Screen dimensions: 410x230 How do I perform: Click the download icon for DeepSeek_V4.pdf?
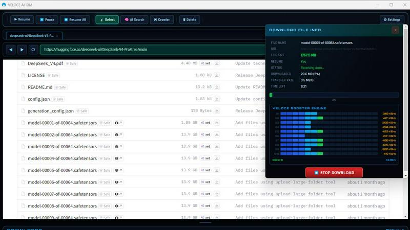click(x=217, y=63)
